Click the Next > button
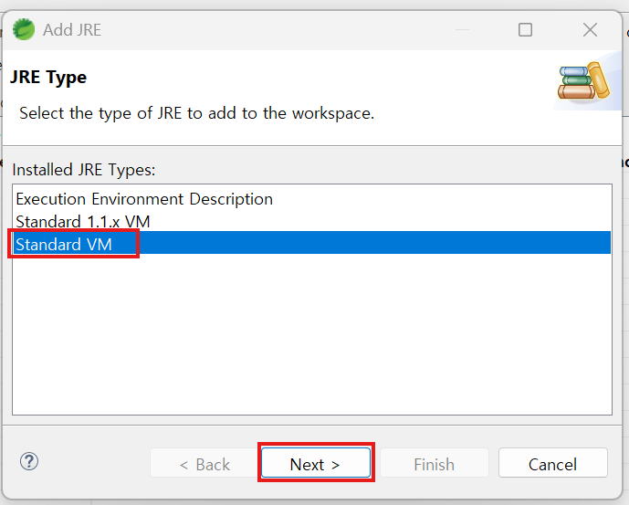The image size is (629, 505). point(316,462)
